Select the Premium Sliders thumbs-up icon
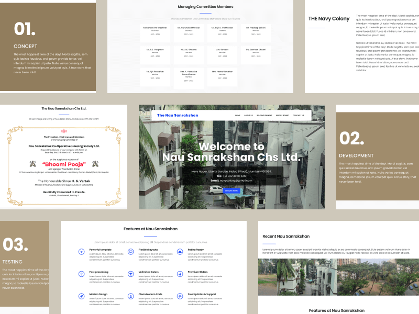The width and height of the screenshot is (419, 314). [x=180, y=273]
